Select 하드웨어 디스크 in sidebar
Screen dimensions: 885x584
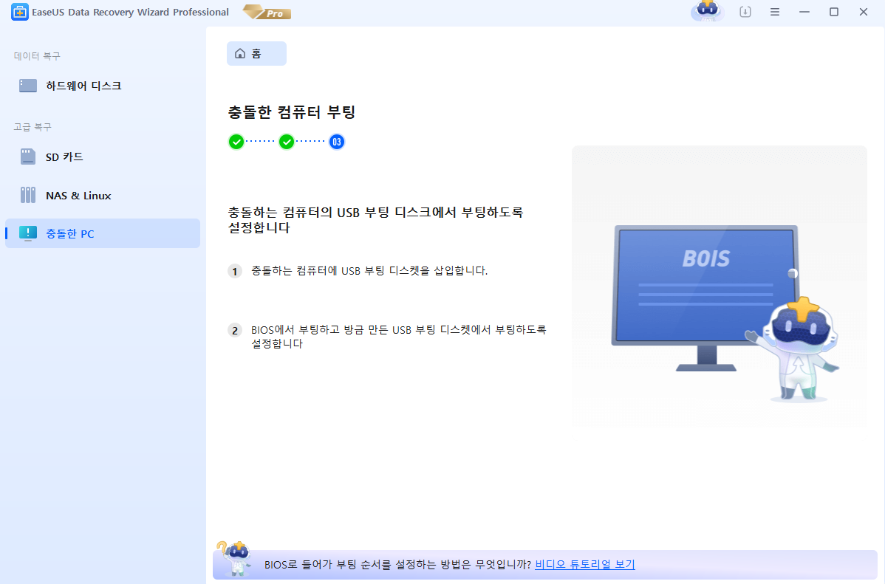click(x=103, y=86)
